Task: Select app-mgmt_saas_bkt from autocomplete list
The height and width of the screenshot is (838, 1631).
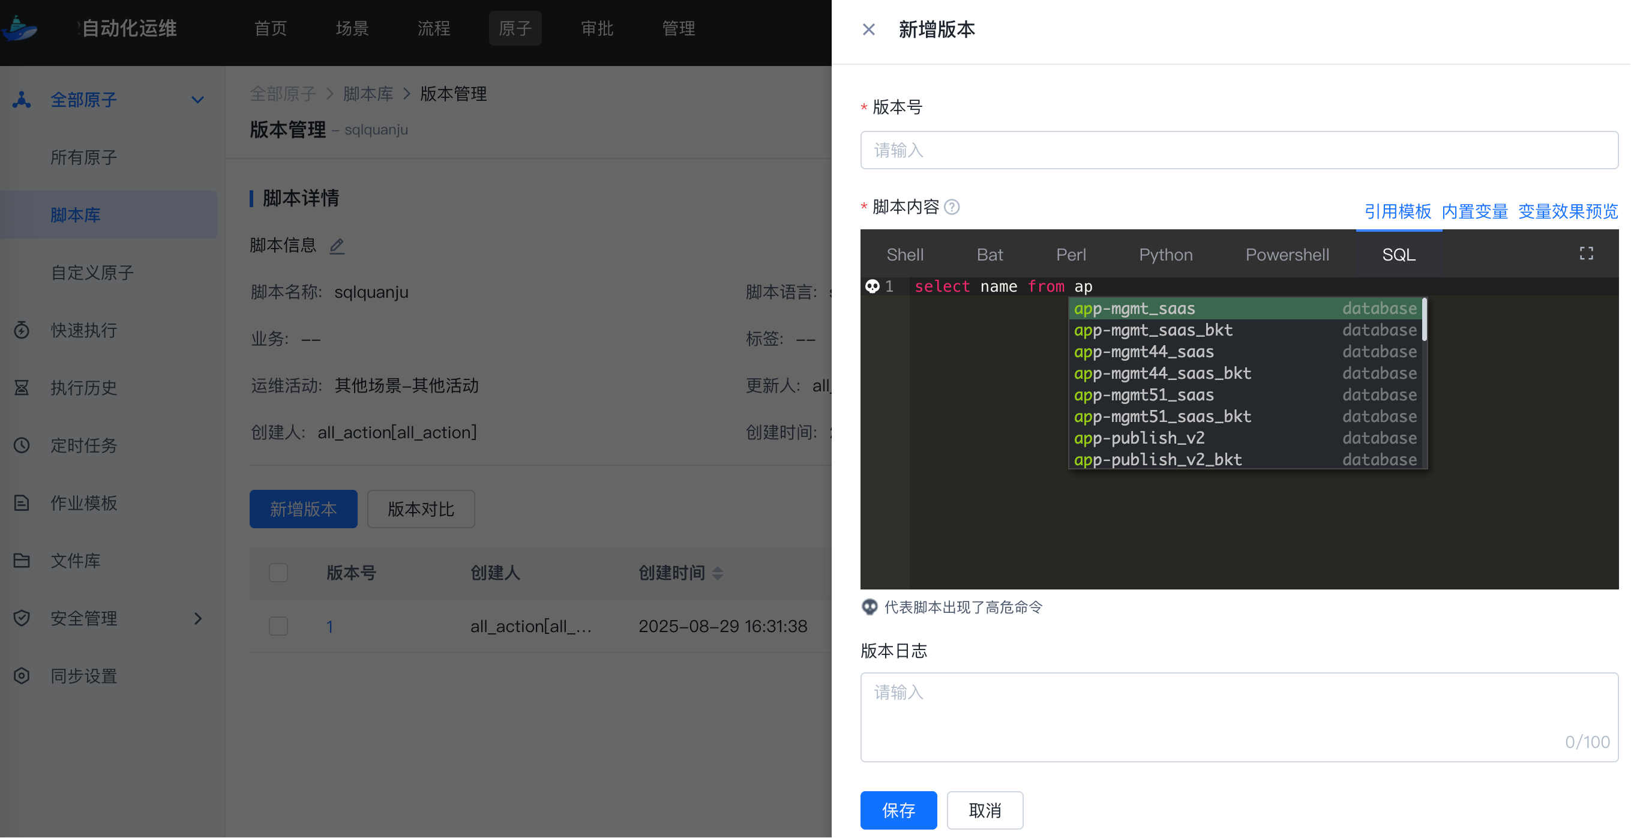Action: point(1153,330)
